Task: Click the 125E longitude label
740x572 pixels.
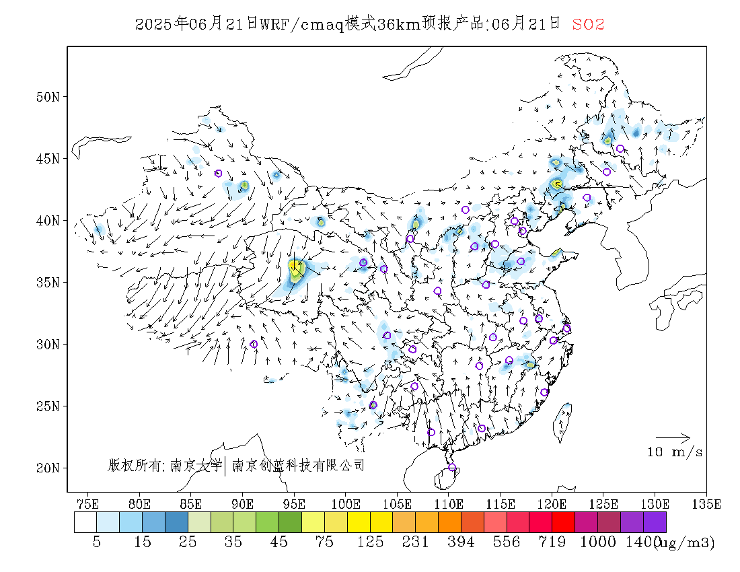Action: pyautogui.click(x=603, y=505)
